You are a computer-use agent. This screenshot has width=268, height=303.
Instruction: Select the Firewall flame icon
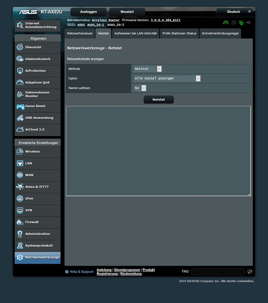point(20,222)
